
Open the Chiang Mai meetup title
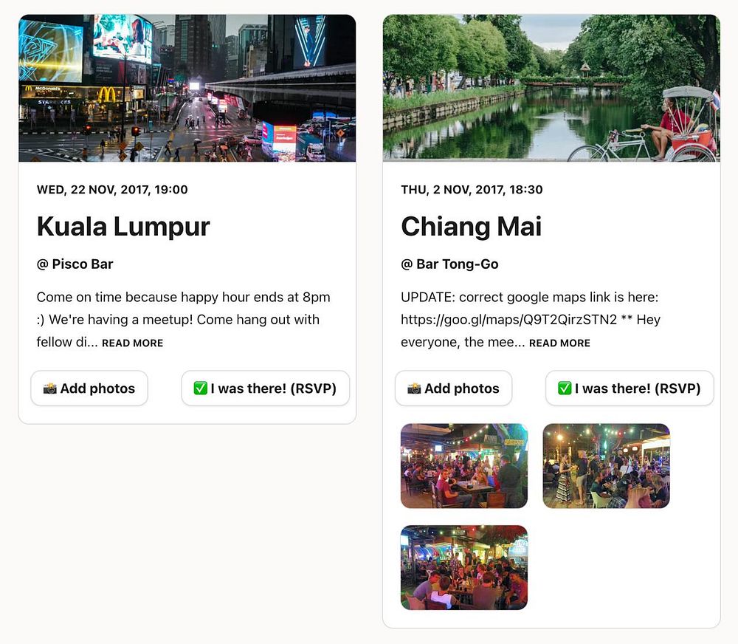[471, 227]
